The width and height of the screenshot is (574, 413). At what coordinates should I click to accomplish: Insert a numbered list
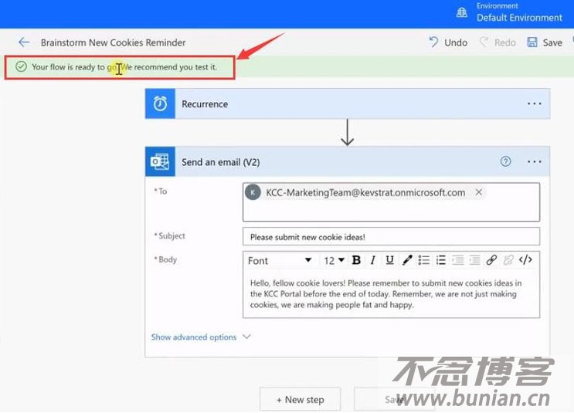[441, 260]
